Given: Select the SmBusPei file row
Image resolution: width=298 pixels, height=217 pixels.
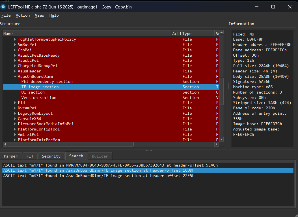Looking at the screenshot, I should click(111, 45).
